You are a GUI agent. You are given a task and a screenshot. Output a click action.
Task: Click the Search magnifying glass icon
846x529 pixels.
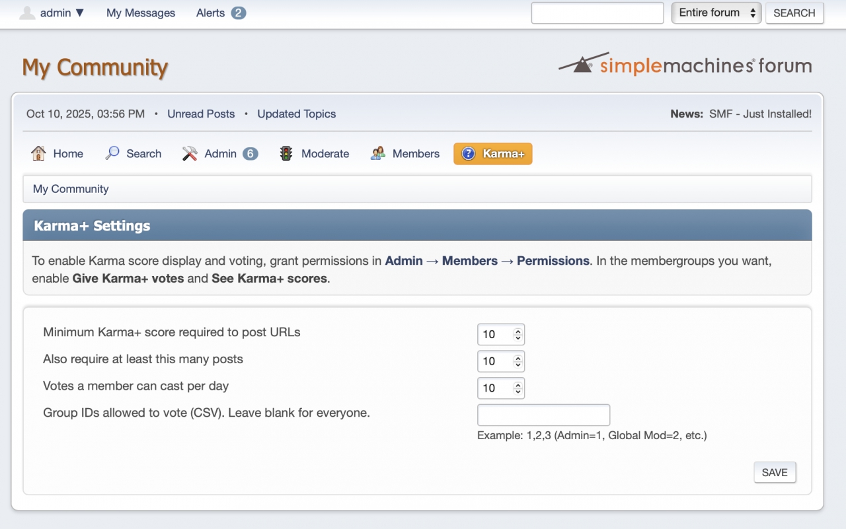point(112,153)
